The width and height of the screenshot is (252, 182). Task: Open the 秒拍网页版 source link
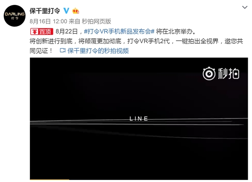pyautogui.click(x=97, y=21)
